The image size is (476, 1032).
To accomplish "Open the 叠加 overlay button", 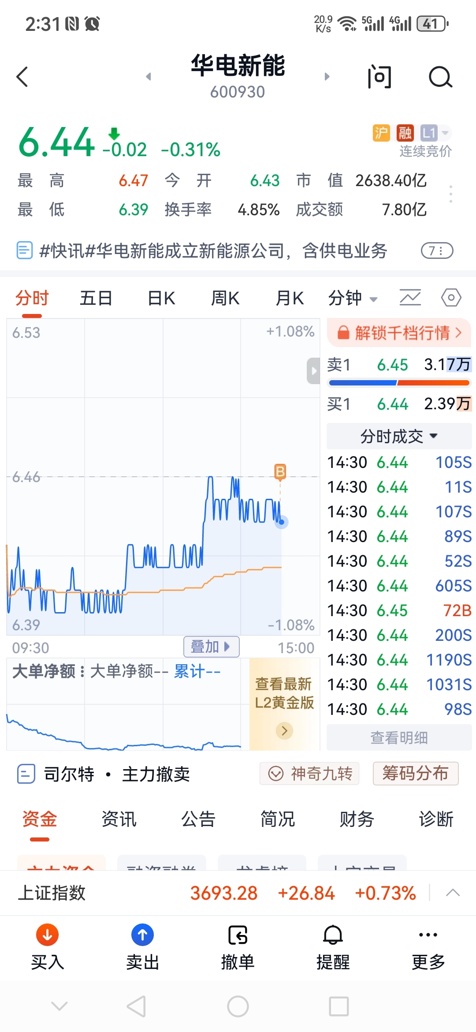I will pyautogui.click(x=211, y=647).
